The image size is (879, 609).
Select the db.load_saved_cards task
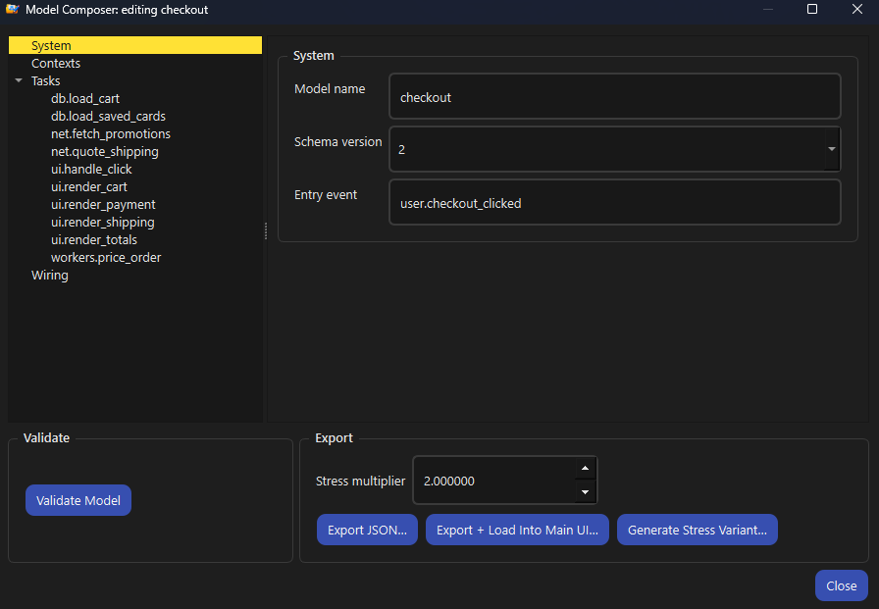pyautogui.click(x=108, y=116)
